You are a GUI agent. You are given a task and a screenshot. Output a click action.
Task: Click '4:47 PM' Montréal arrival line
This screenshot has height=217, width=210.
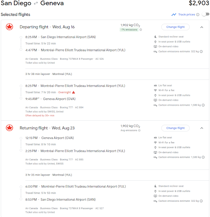[75, 50]
